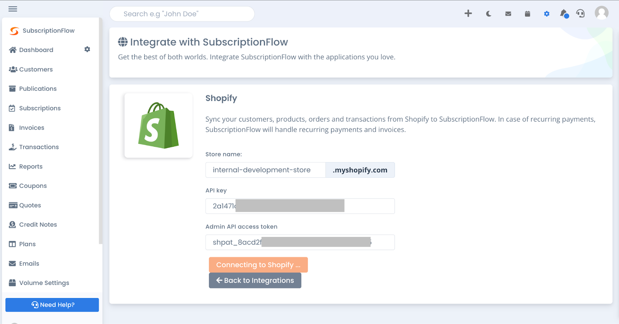Focus the search box
The width and height of the screenshot is (619, 324).
tap(182, 14)
